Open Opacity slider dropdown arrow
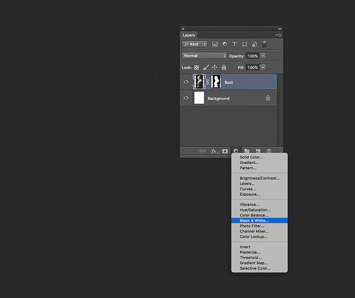 [x=263, y=56]
